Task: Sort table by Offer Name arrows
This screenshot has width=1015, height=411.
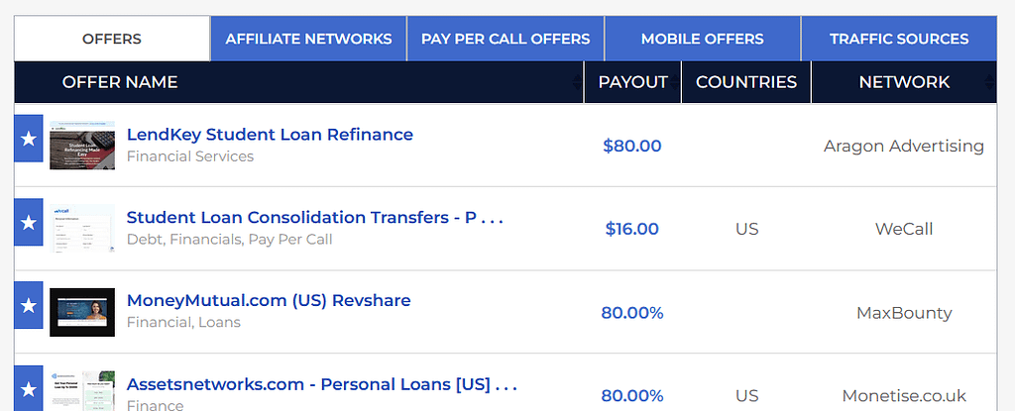Action: (577, 82)
